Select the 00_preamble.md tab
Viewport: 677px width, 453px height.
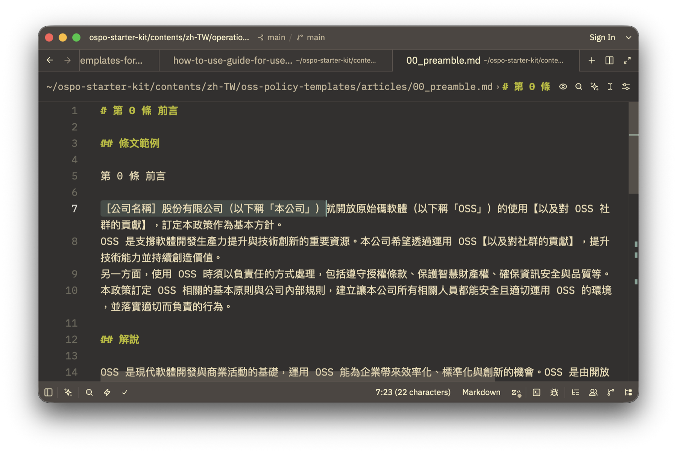coord(486,60)
